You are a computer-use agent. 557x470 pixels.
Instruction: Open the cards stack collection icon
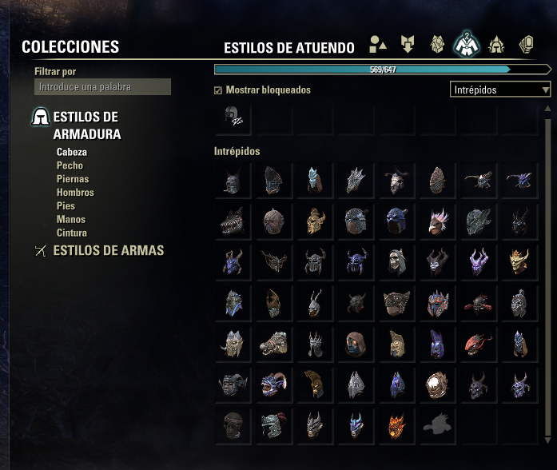coord(526,45)
